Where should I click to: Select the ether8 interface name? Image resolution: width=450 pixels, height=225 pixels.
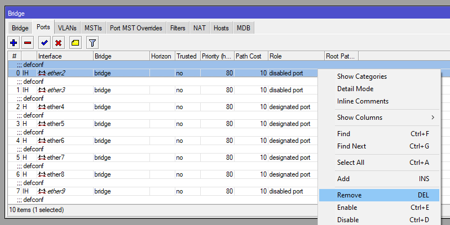(56, 174)
